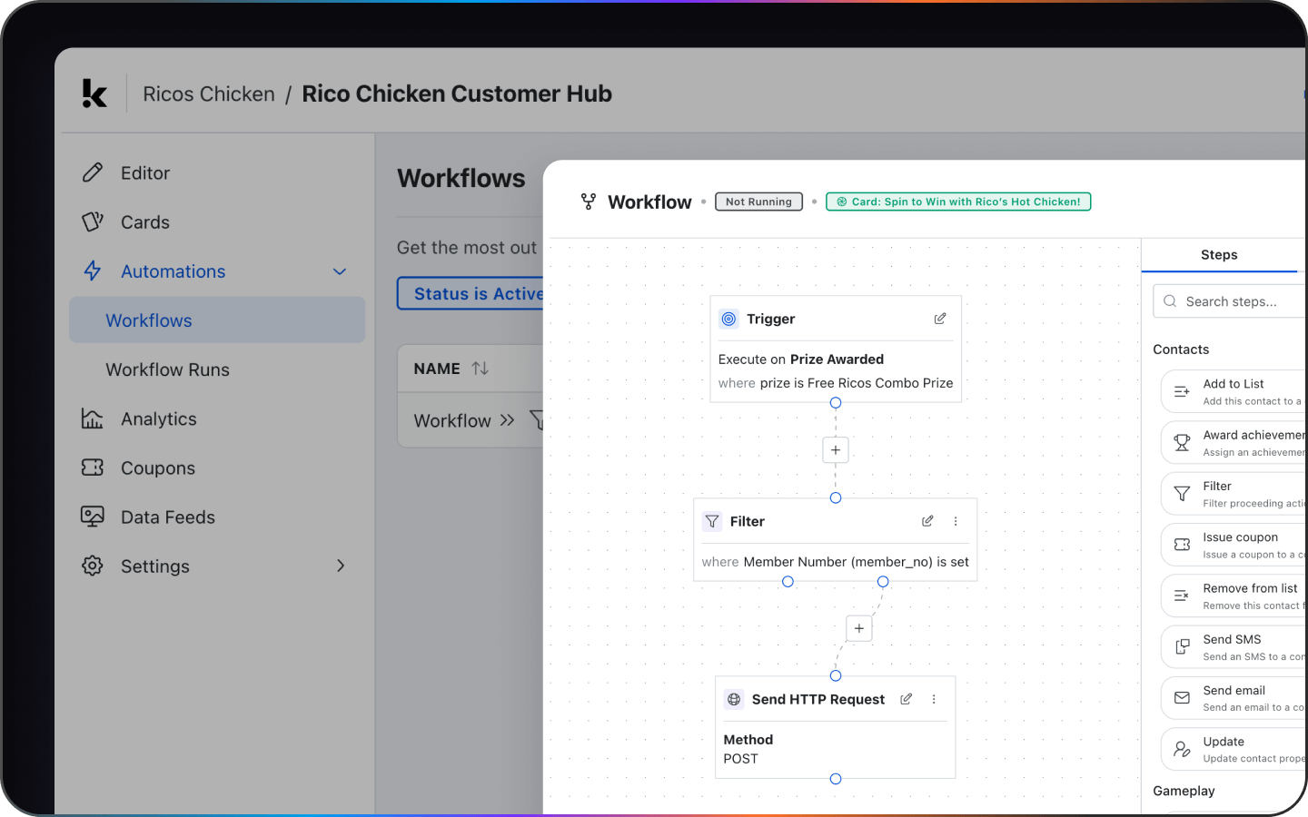The image size is (1308, 817).
Task: Click the Trigger node's bottom connector dot
Action: pos(836,403)
